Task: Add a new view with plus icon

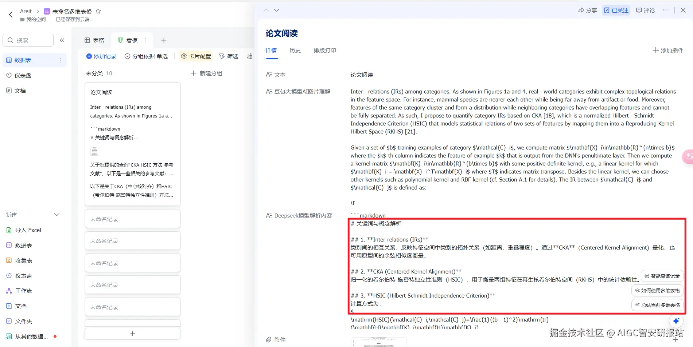Action: 164,40
